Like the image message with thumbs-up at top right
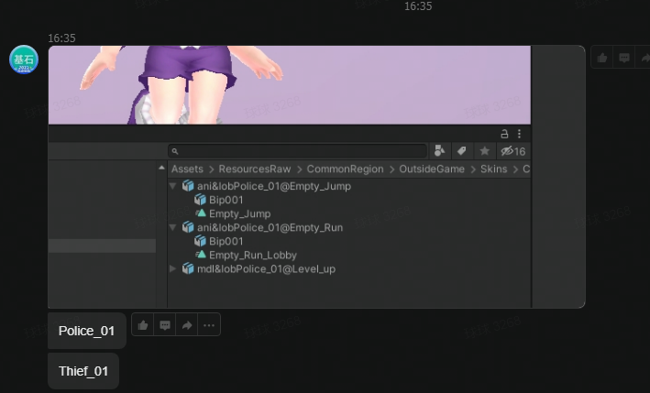Screen dimensions: 650x393 [x=602, y=58]
